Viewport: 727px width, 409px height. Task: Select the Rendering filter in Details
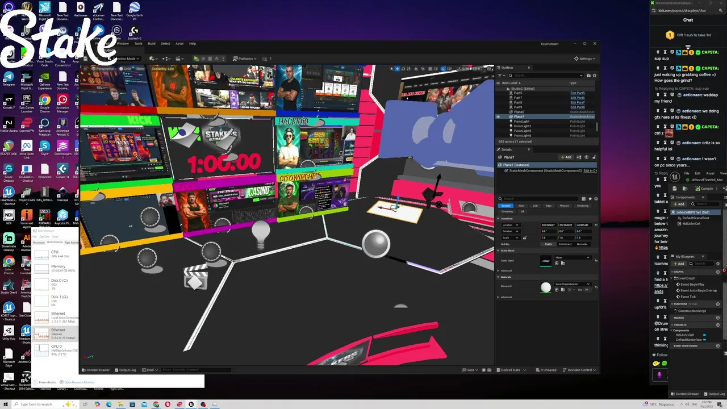[583, 206]
